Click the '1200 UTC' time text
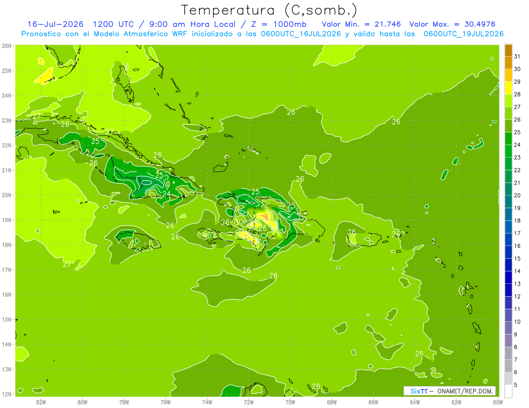Viewport: 529px width, 408px height. pyautogui.click(x=114, y=24)
